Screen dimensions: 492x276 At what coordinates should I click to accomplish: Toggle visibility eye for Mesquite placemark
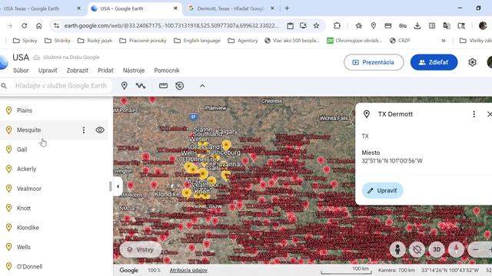(x=100, y=130)
